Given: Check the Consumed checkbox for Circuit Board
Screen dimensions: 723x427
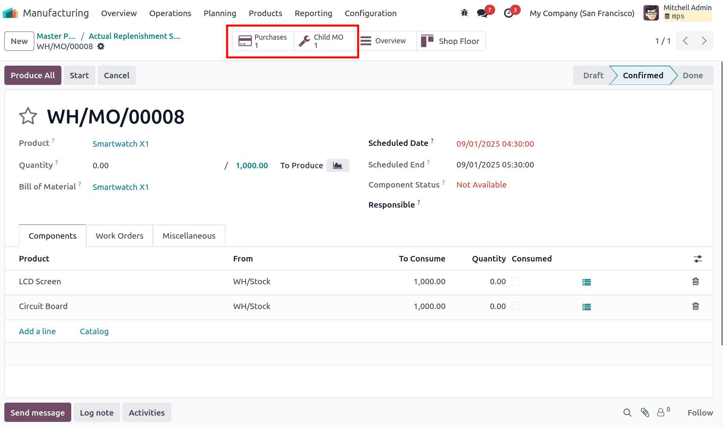Looking at the screenshot, I should click(x=516, y=306).
